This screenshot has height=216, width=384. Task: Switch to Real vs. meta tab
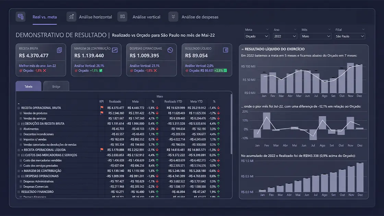pos(45,17)
